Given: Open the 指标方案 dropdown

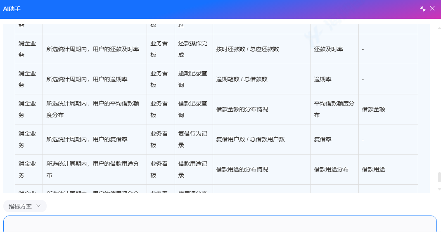Looking at the screenshot, I should coord(25,206).
